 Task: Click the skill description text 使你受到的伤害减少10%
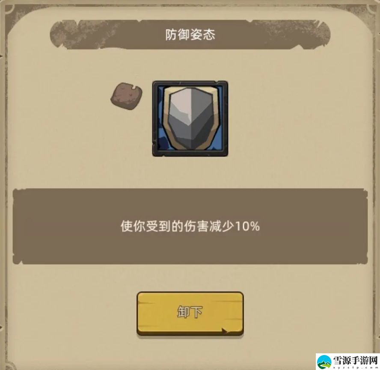190,226
